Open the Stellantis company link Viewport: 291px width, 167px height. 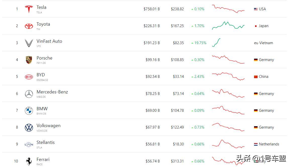[45, 142]
